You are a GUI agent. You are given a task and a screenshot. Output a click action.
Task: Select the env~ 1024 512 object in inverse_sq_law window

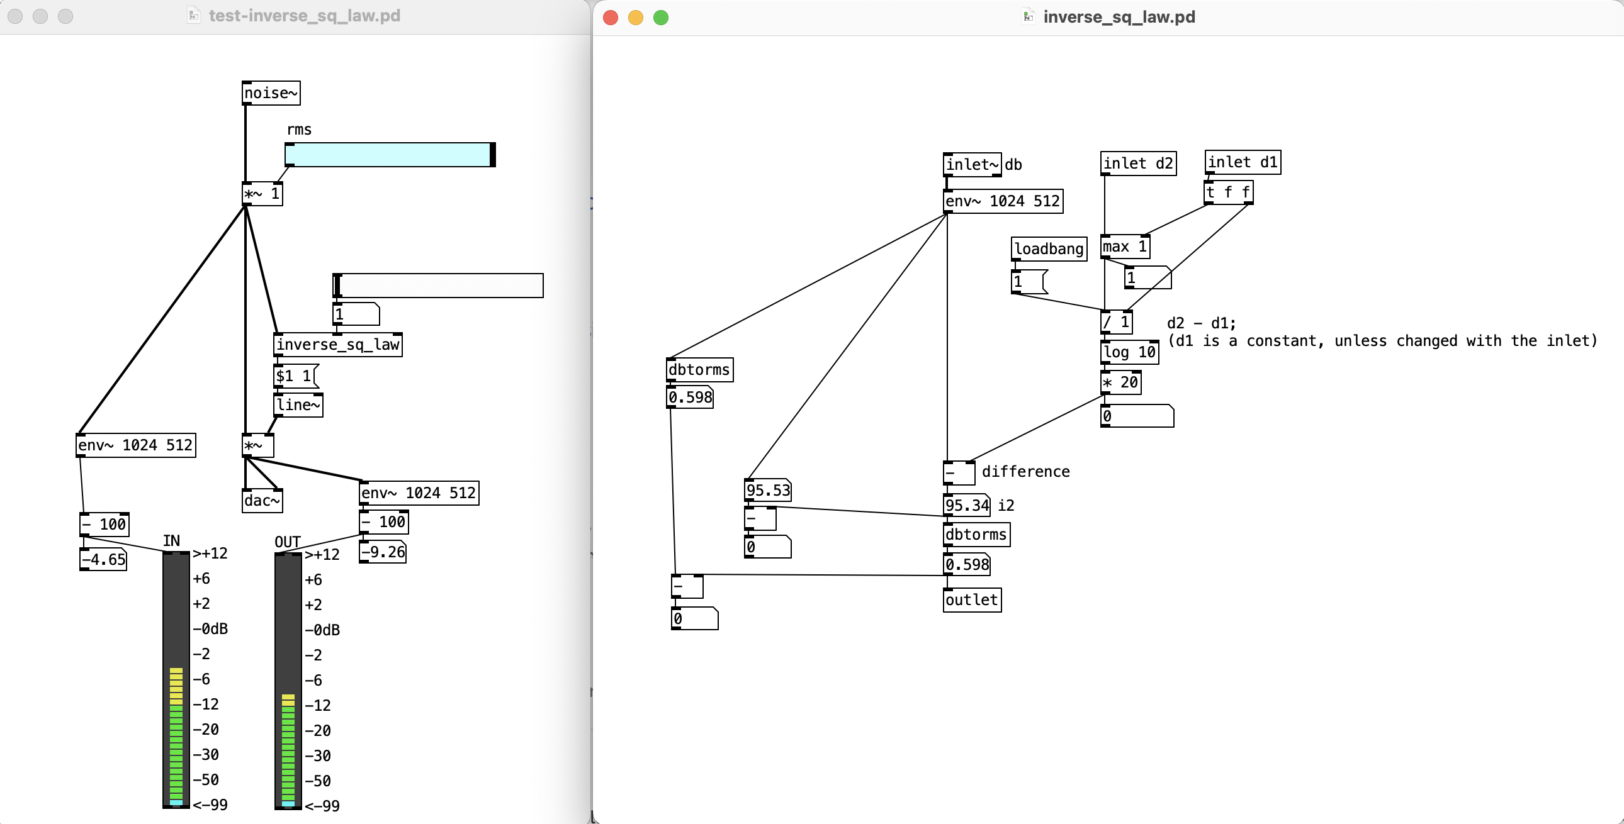pos(1003,201)
